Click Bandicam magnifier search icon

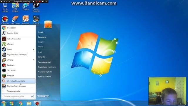(x=7, y=1)
